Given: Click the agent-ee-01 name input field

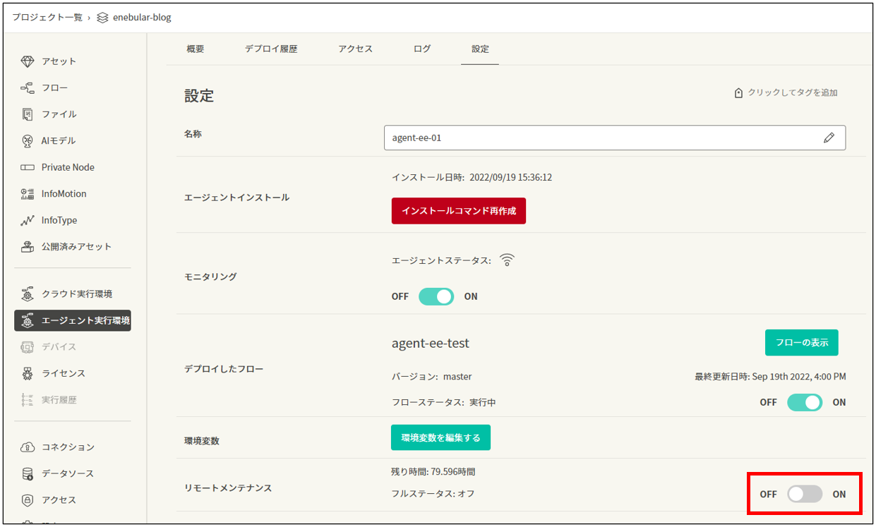Looking at the screenshot, I should [x=600, y=138].
